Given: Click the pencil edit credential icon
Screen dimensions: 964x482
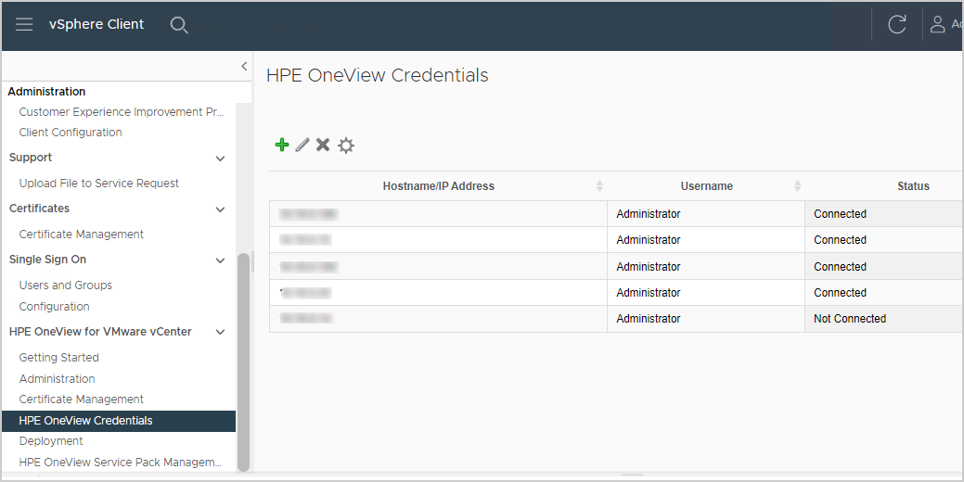Looking at the screenshot, I should 302,145.
